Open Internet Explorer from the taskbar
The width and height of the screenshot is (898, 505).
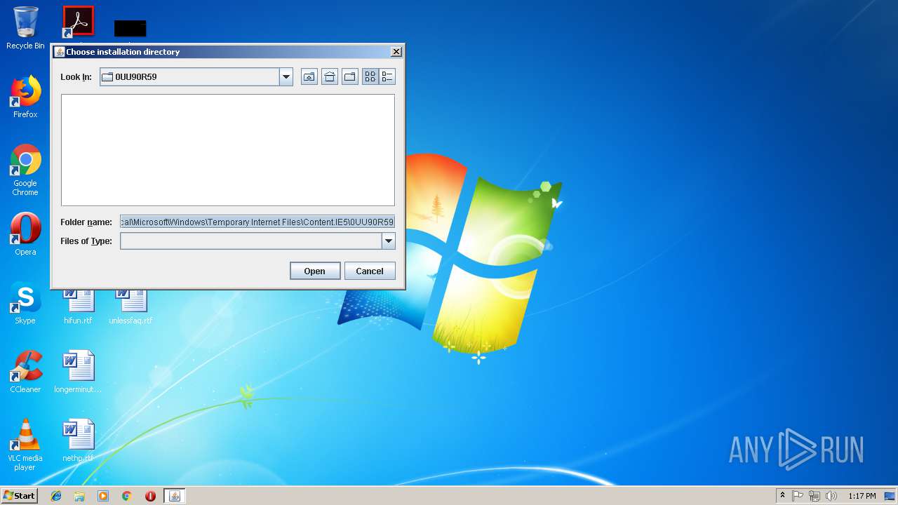click(x=56, y=496)
